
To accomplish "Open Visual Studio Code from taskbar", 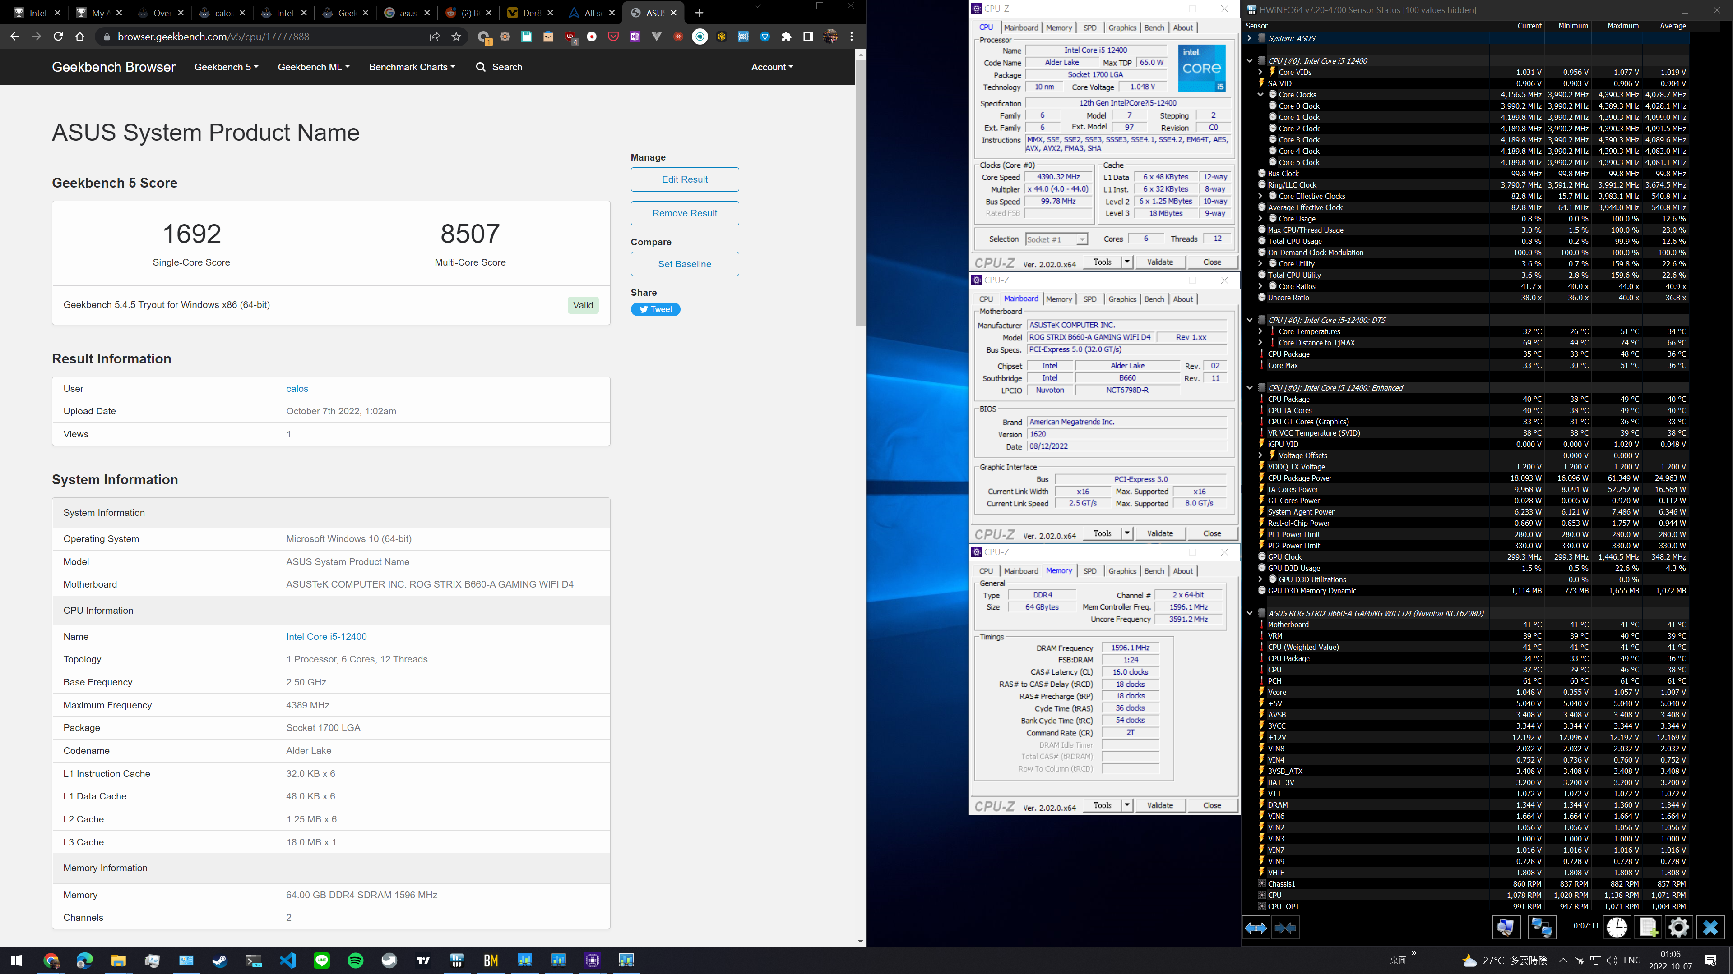I will [288, 960].
